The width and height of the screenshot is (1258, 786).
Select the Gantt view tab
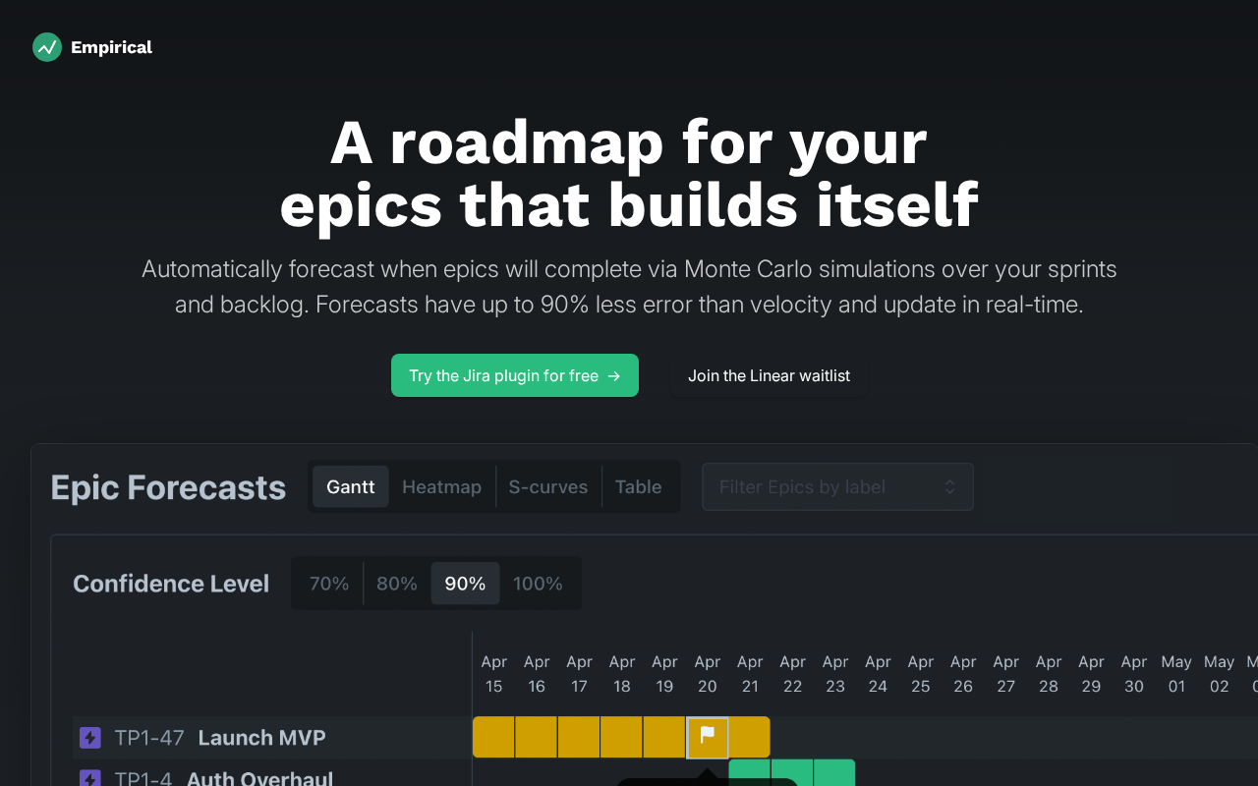click(351, 487)
